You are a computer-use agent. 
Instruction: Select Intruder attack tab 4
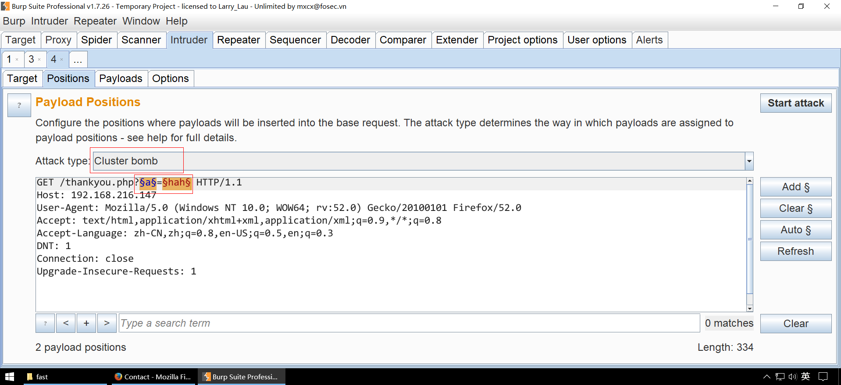pyautogui.click(x=53, y=59)
